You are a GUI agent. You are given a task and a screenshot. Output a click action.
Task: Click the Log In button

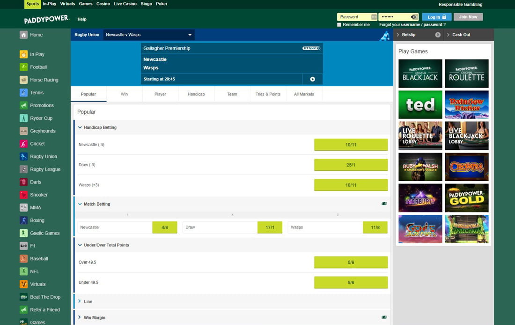coord(437,17)
